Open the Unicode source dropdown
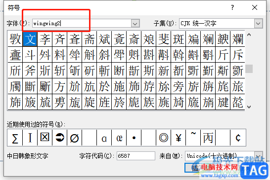The height and width of the screenshot is (180, 270). (258, 156)
